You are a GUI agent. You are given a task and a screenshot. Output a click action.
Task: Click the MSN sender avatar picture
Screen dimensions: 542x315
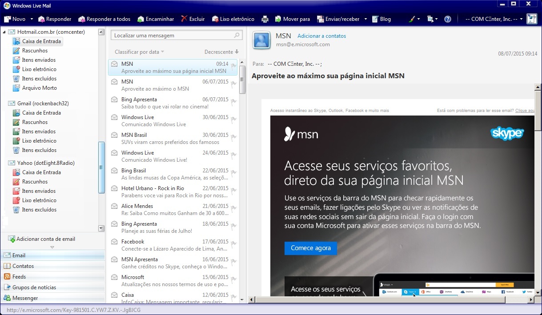(261, 40)
